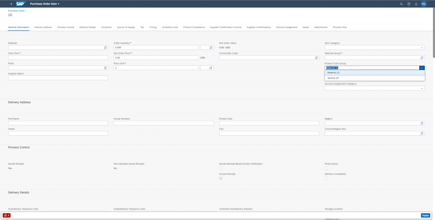Expand the Item Category dropdown
Image resolution: width=435 pixels, height=220 pixels.
coord(422,47)
